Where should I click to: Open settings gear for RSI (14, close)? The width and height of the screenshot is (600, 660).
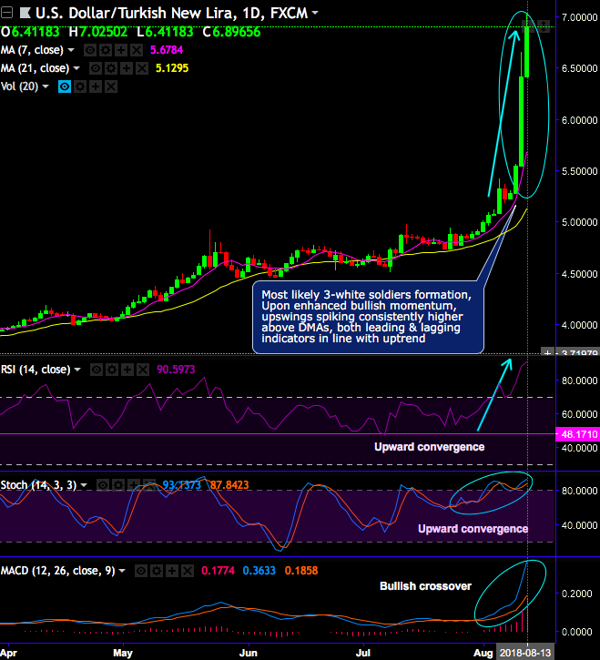(112, 370)
